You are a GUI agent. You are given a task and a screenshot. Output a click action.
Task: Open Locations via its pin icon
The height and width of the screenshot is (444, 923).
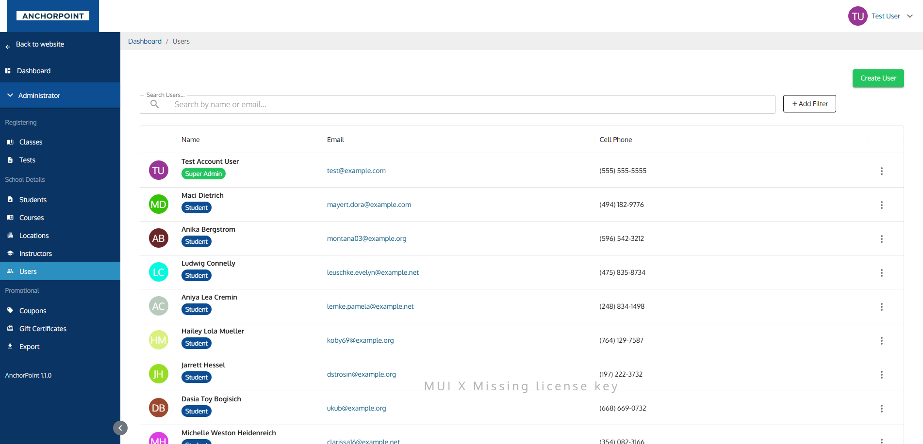click(x=10, y=236)
